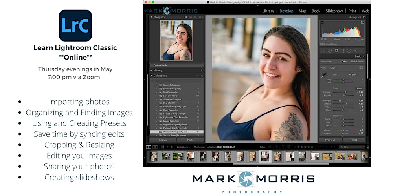393x196 pixels.
Task: Enable the Original Photo checkbox
Action: tap(321, 44)
